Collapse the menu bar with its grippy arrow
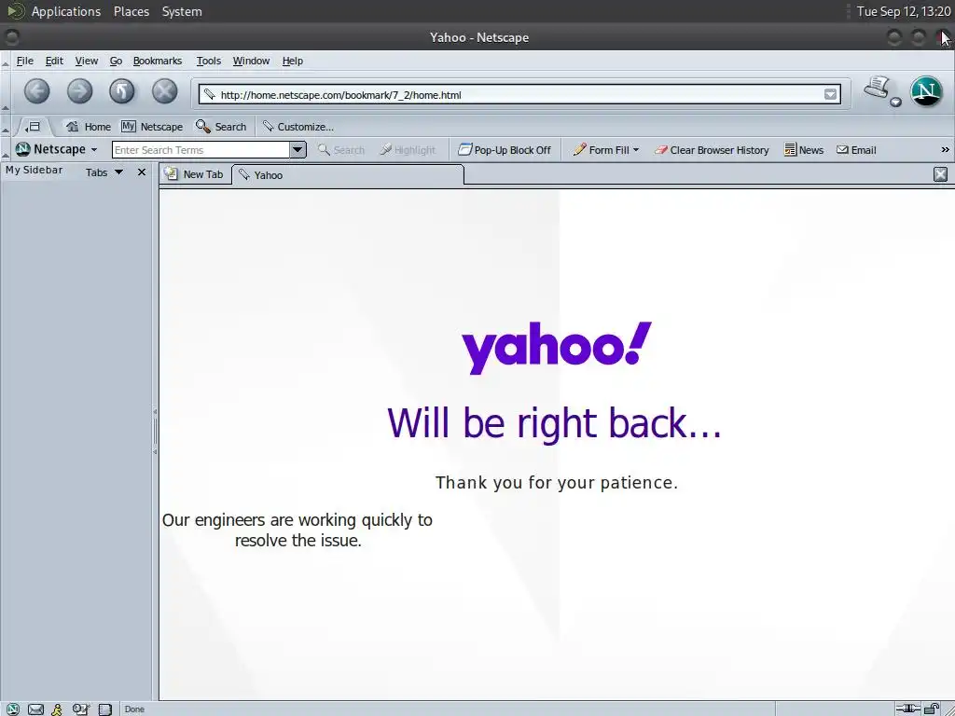The width and height of the screenshot is (955, 716). pos(6,62)
